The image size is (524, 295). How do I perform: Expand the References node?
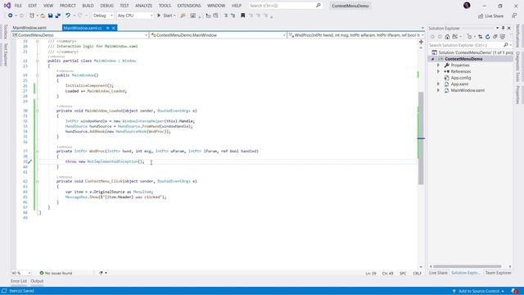(439, 71)
